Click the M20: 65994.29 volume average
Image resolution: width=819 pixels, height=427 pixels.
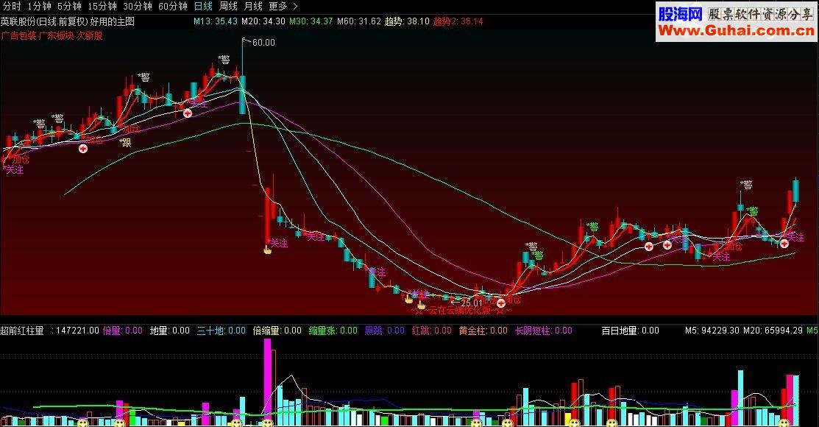point(773,331)
